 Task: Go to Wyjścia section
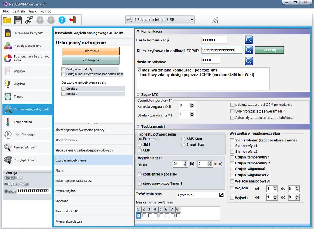pyautogui.click(x=27, y=84)
